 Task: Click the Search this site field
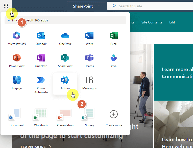[150, 6]
